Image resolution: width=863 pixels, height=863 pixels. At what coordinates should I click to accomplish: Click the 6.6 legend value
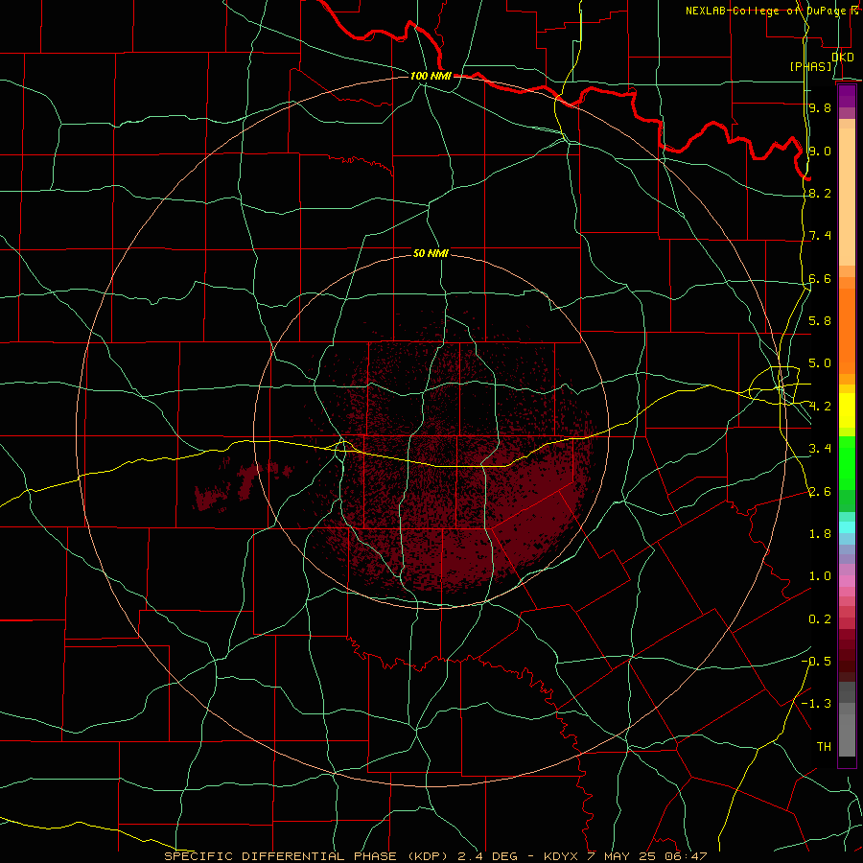(820, 278)
